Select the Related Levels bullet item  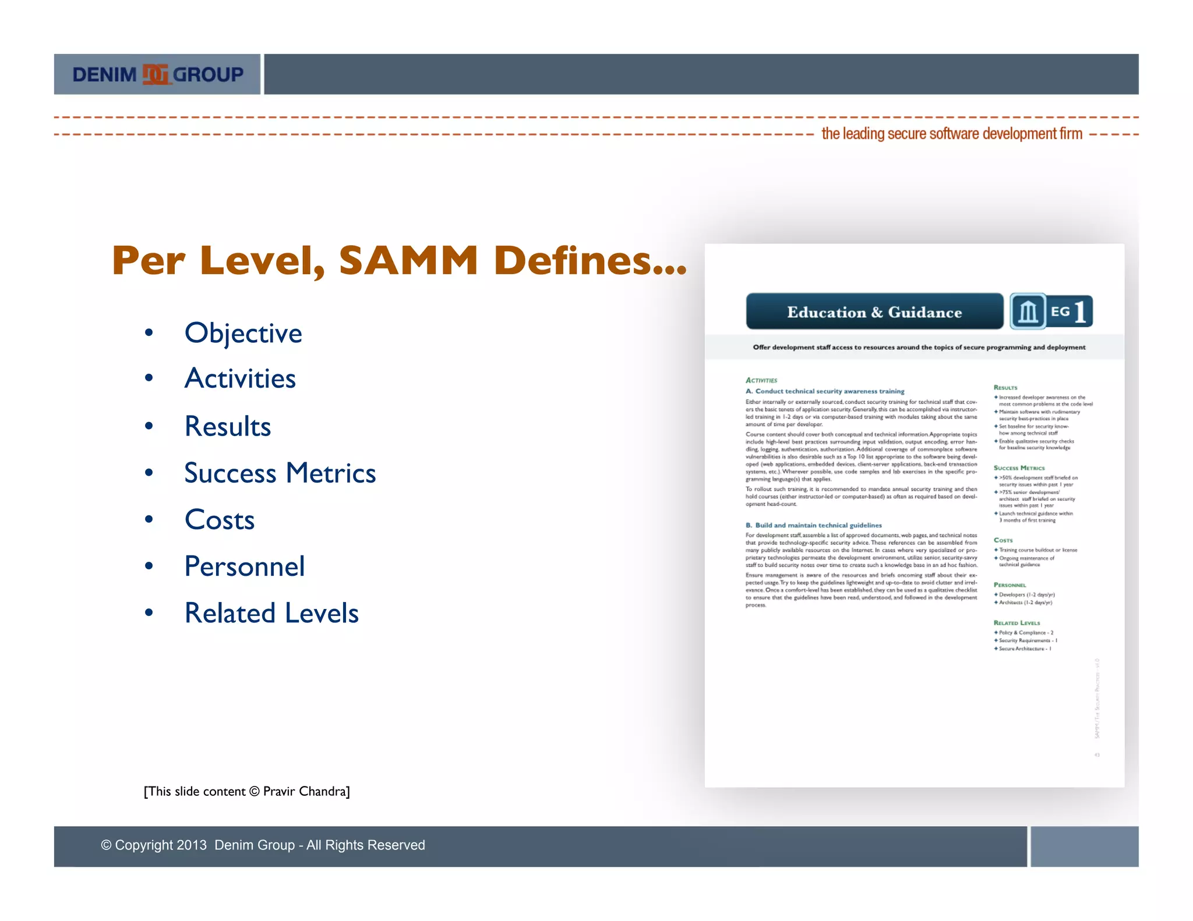tap(271, 613)
